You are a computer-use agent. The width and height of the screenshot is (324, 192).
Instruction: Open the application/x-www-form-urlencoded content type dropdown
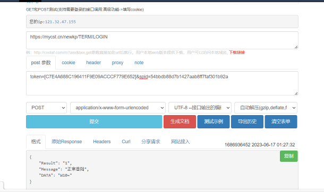pyautogui.click(x=118, y=108)
